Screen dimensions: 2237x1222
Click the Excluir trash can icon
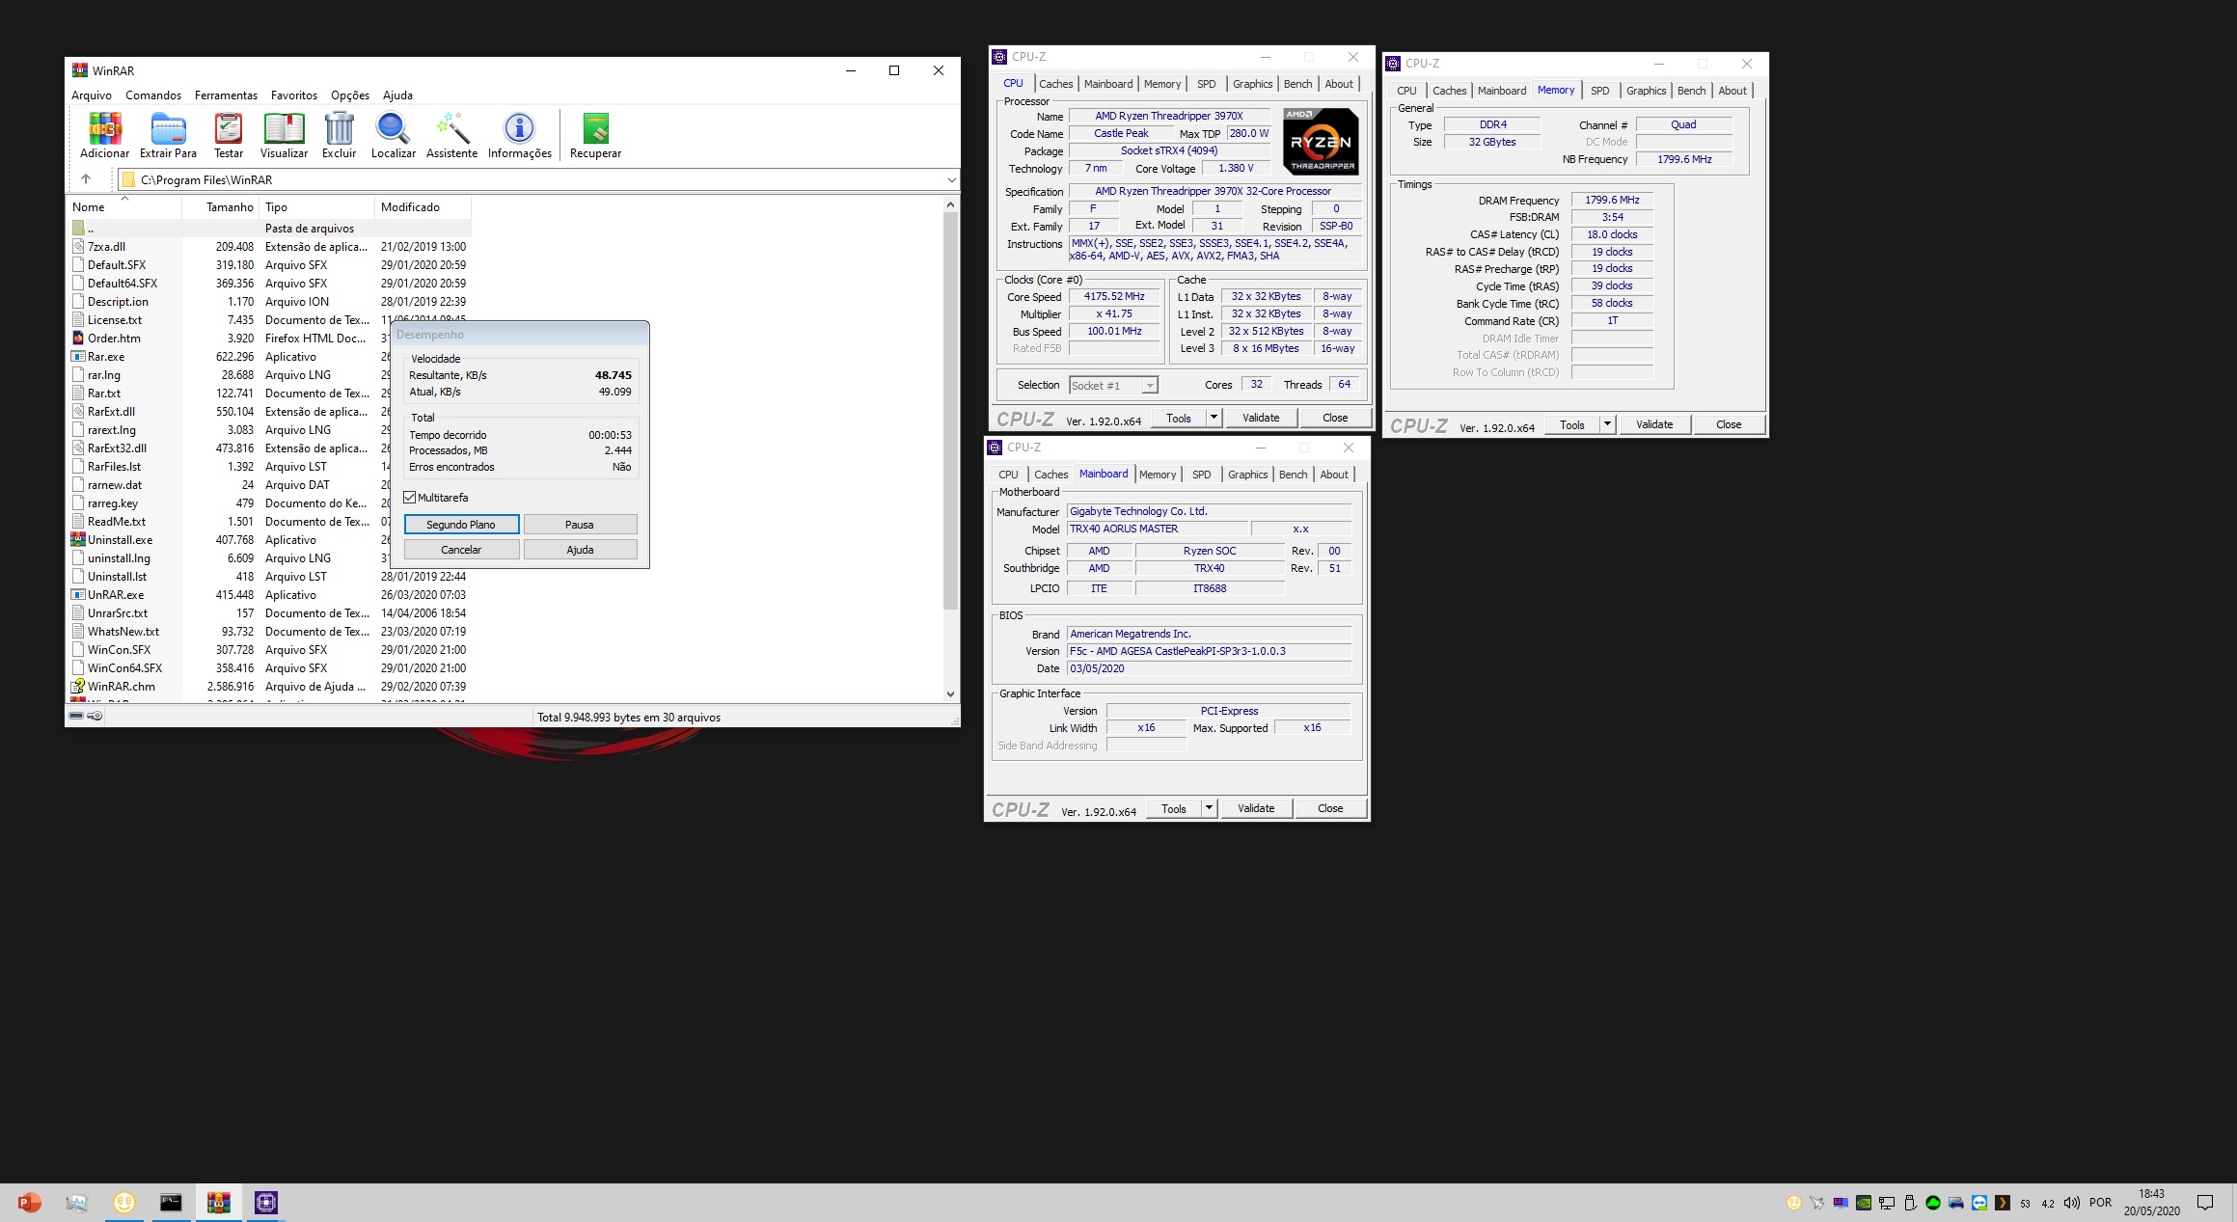(x=339, y=136)
